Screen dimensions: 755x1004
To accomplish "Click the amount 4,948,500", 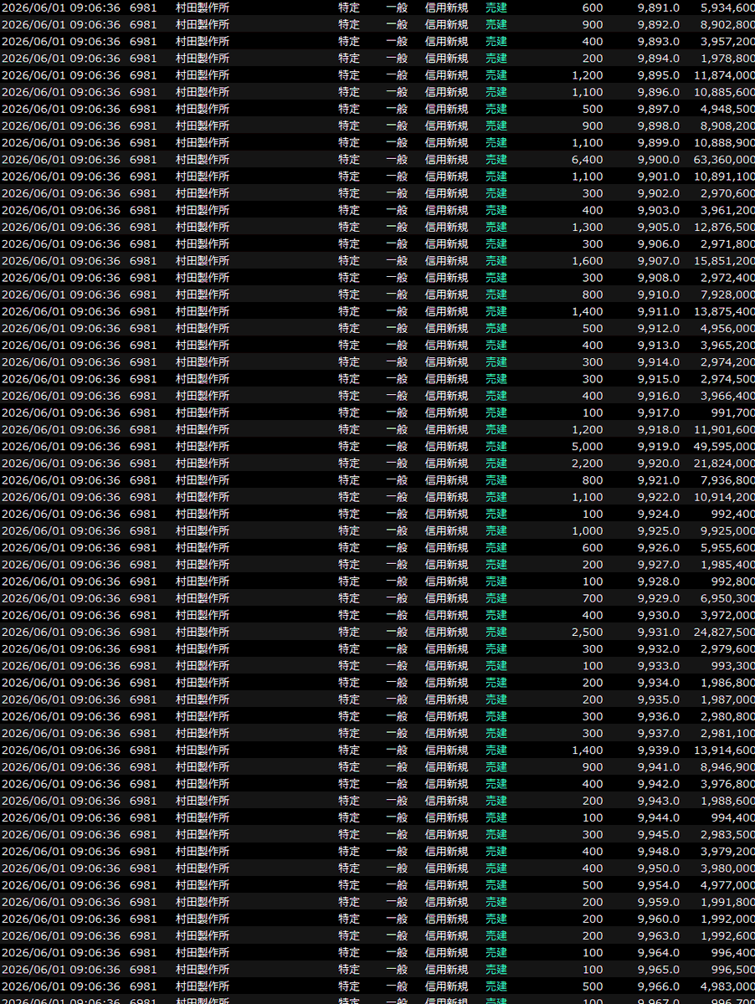I will tap(727, 109).
